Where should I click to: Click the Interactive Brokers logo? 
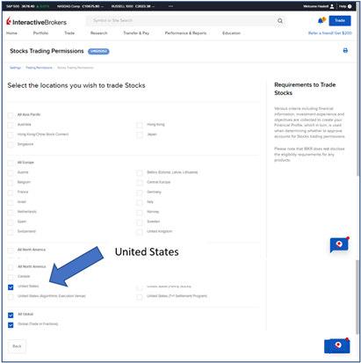(x=36, y=22)
